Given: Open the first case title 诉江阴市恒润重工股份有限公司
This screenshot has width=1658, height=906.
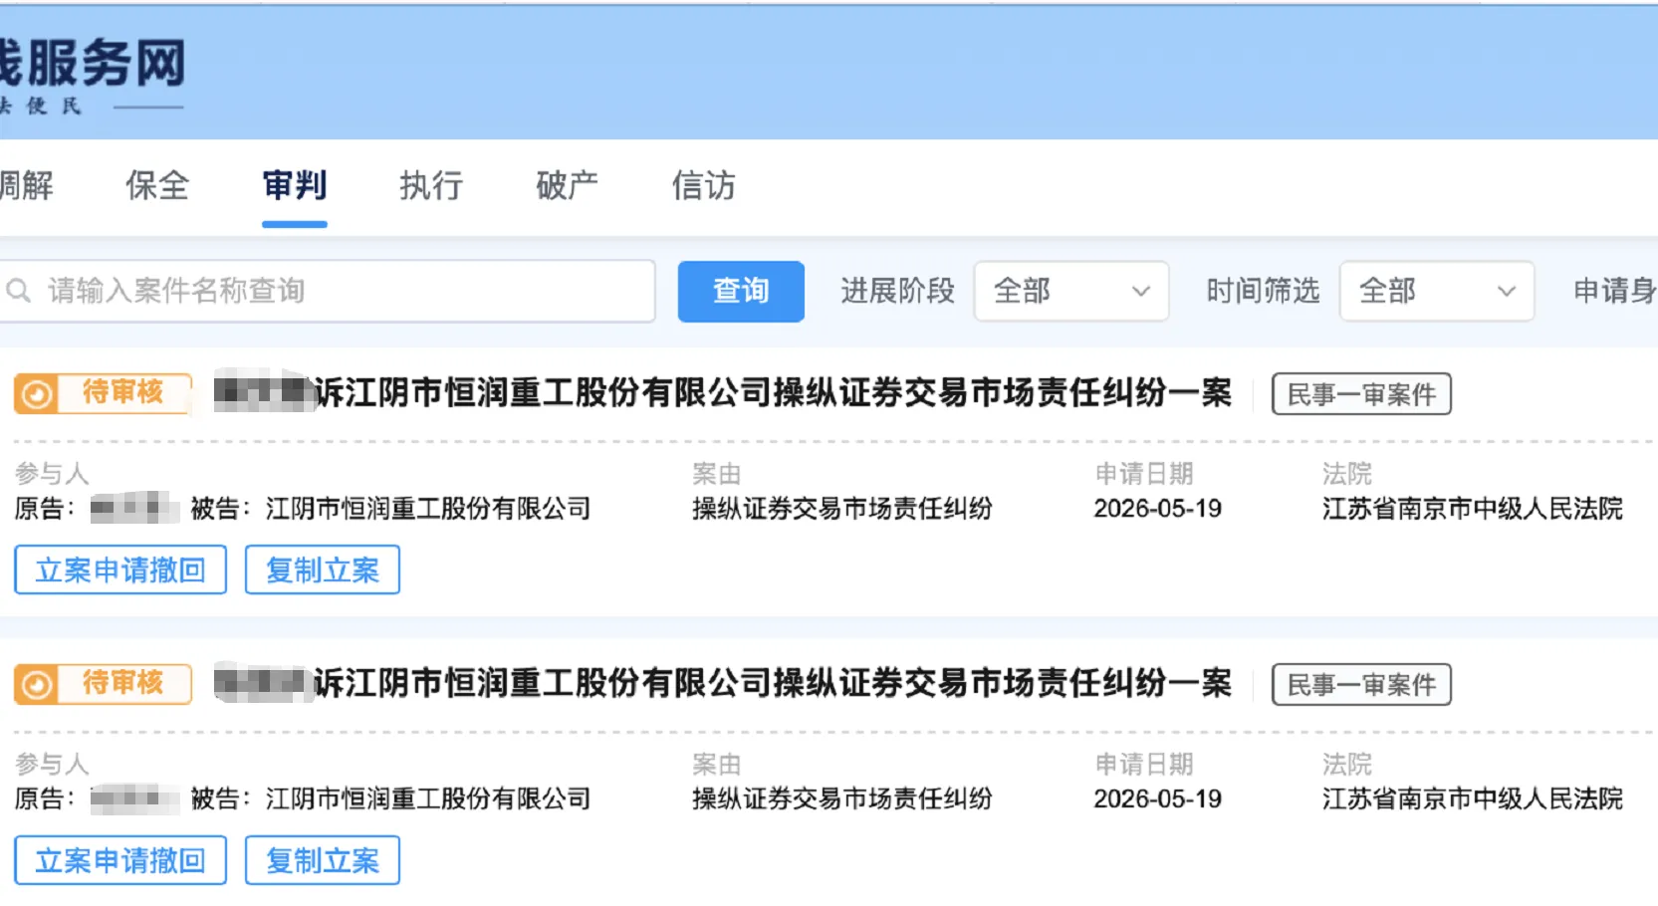Looking at the screenshot, I should click(x=773, y=393).
